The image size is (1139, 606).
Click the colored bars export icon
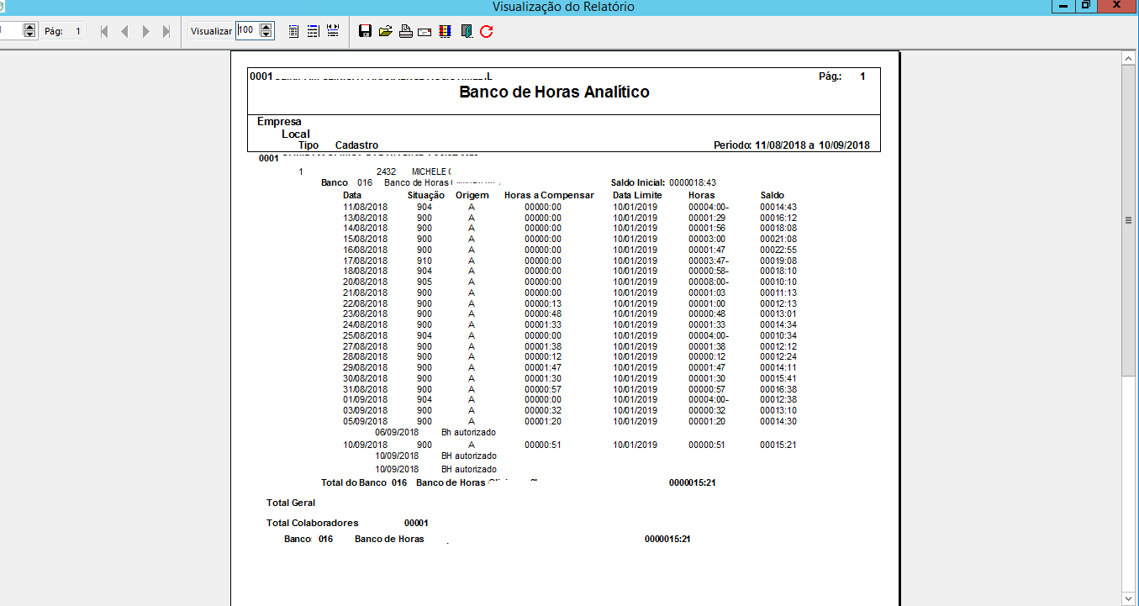(445, 31)
